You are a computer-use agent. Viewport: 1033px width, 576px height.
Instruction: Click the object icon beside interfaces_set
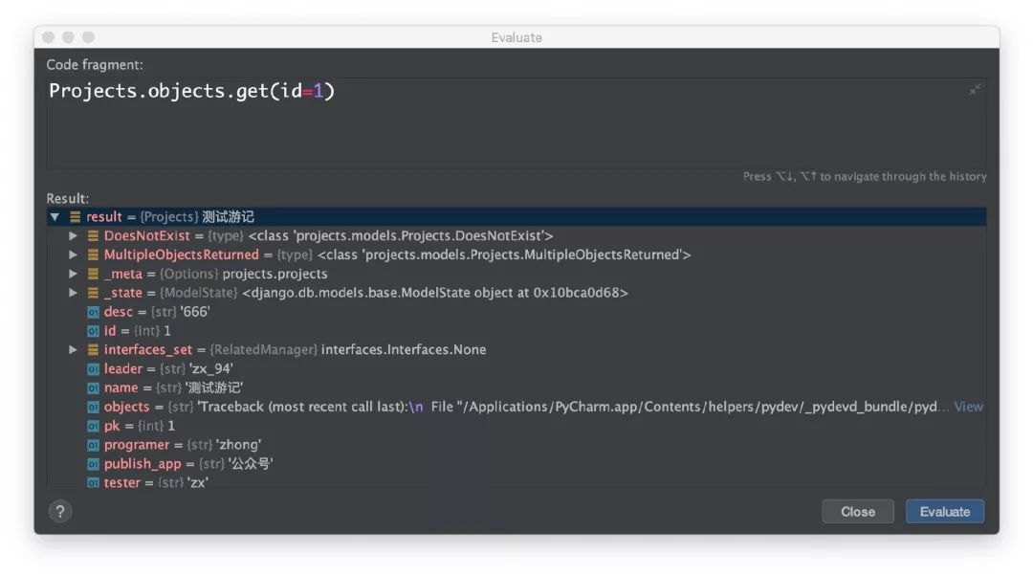tap(93, 350)
